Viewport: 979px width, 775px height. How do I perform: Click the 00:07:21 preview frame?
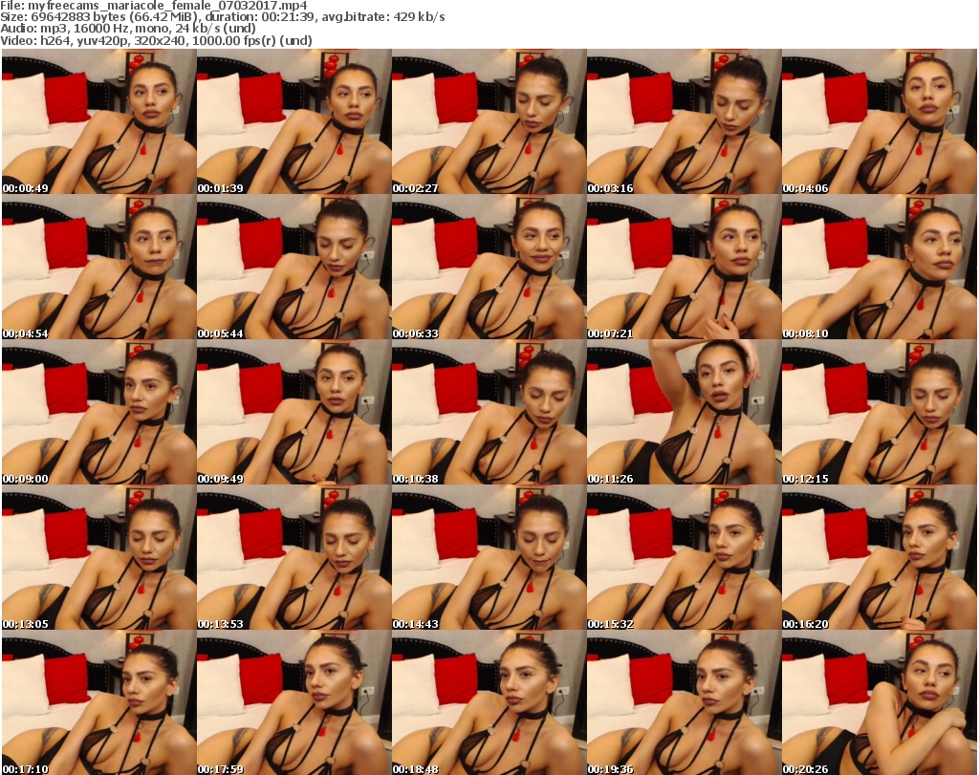[684, 267]
